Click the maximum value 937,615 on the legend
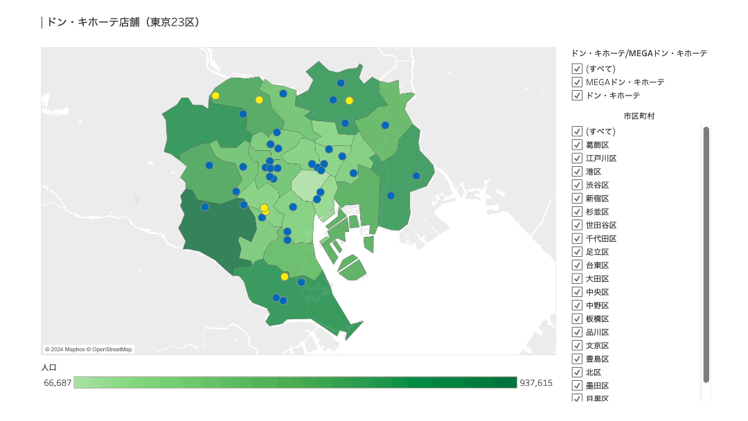The image size is (748, 421). point(536,383)
